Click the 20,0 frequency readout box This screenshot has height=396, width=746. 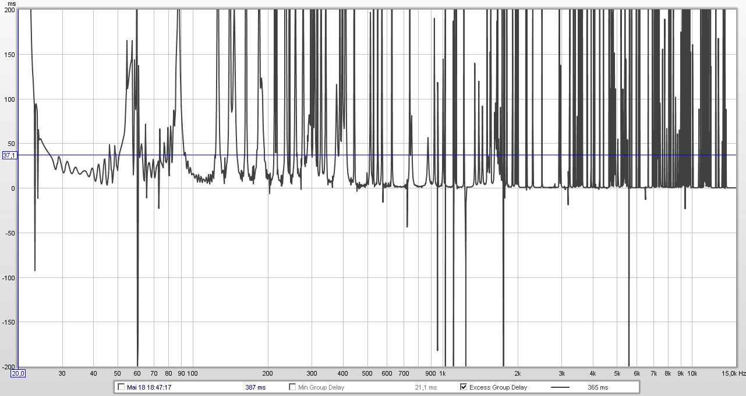point(18,373)
